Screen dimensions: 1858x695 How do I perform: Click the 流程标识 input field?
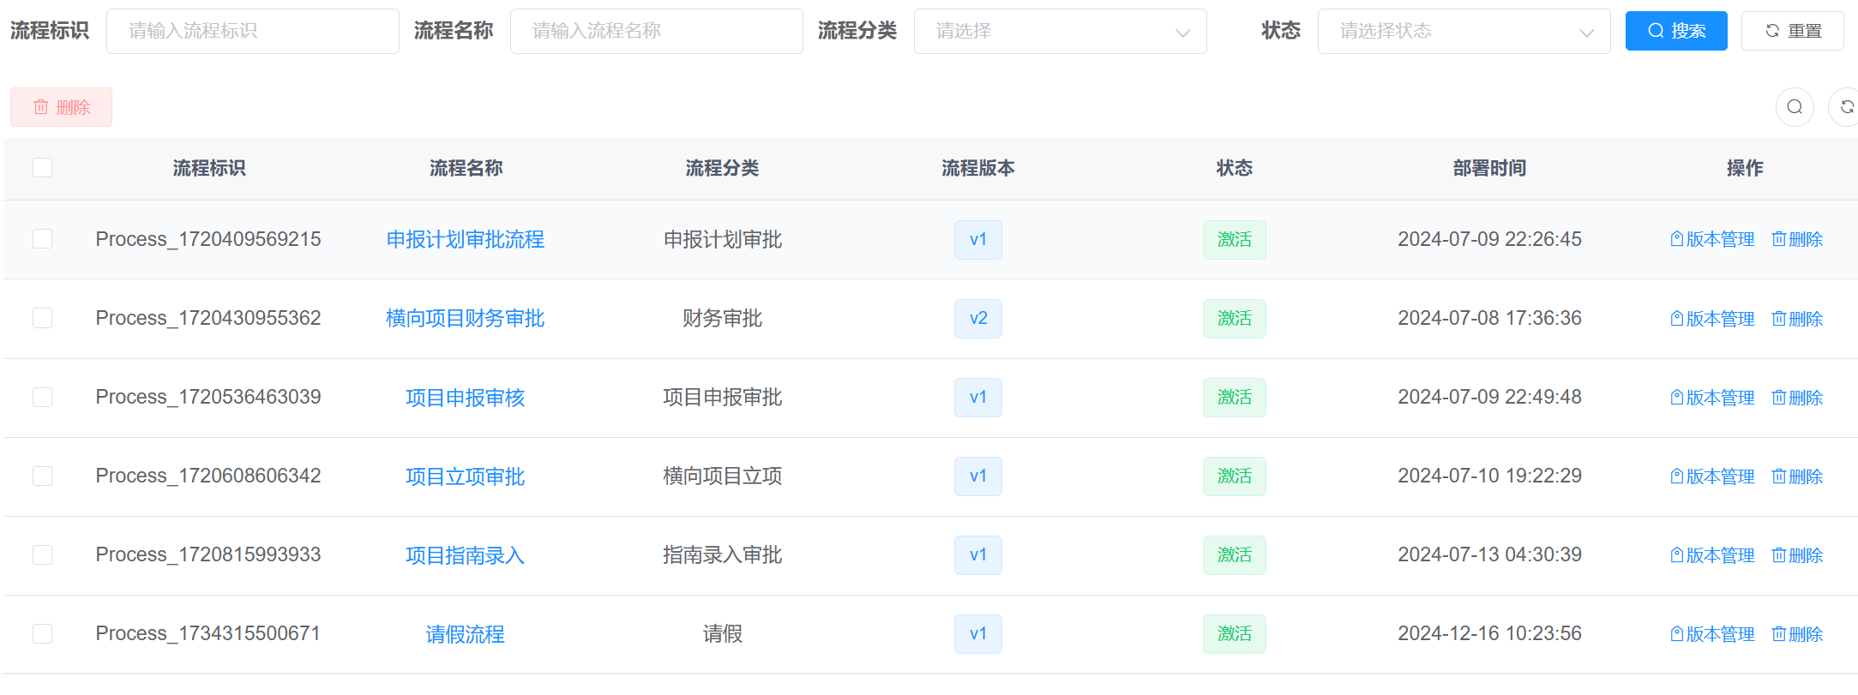[252, 32]
